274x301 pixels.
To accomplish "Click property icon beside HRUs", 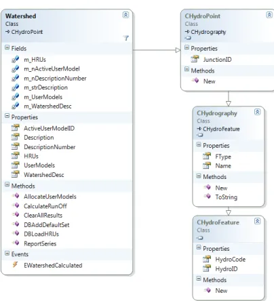I will pyautogui.click(x=16, y=156).
